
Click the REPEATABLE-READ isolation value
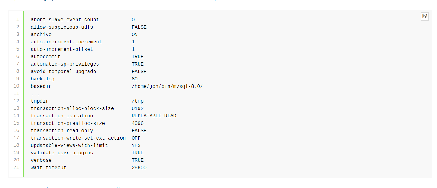pyautogui.click(x=154, y=116)
